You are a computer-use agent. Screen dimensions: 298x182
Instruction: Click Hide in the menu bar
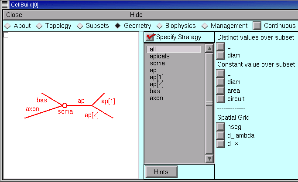tap(136, 15)
